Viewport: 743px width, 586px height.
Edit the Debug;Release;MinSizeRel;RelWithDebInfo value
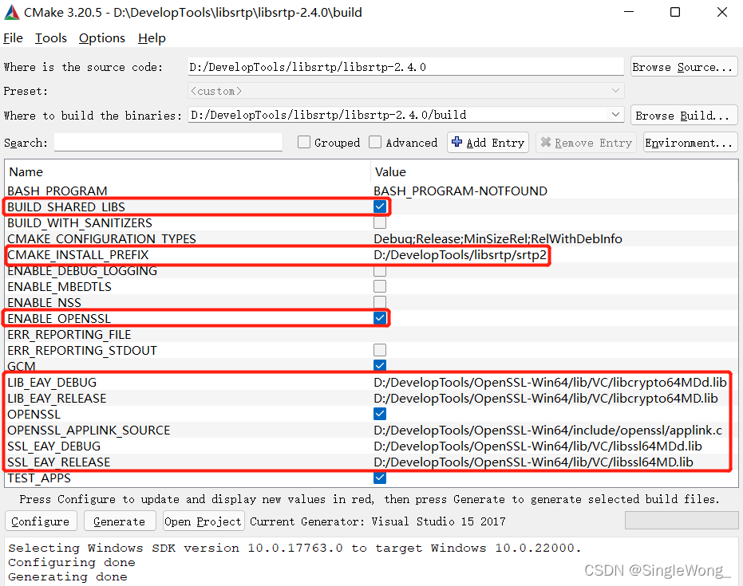coord(498,238)
